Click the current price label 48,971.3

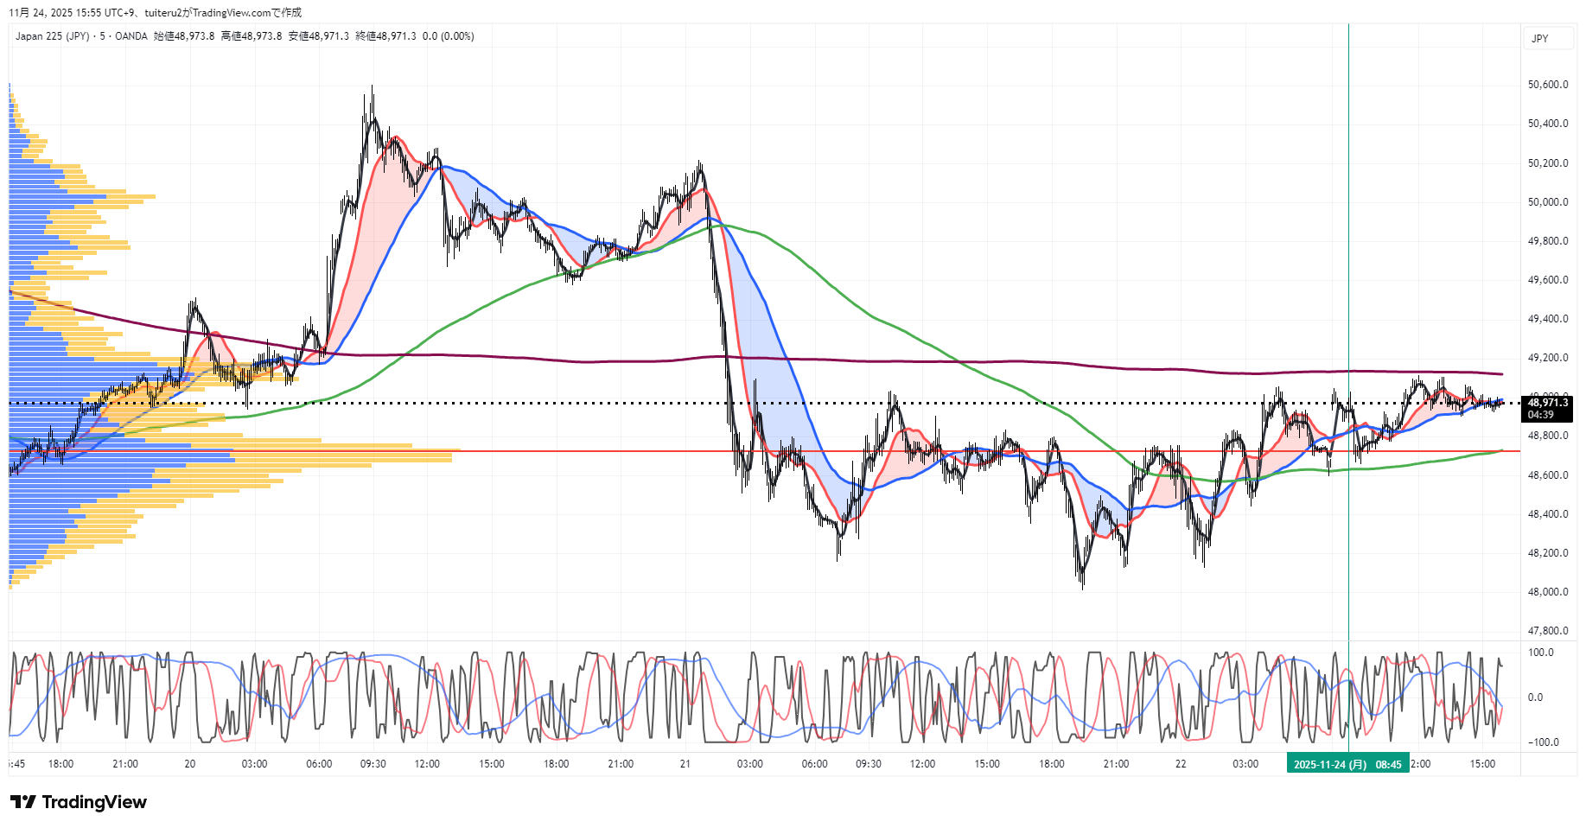(1547, 403)
